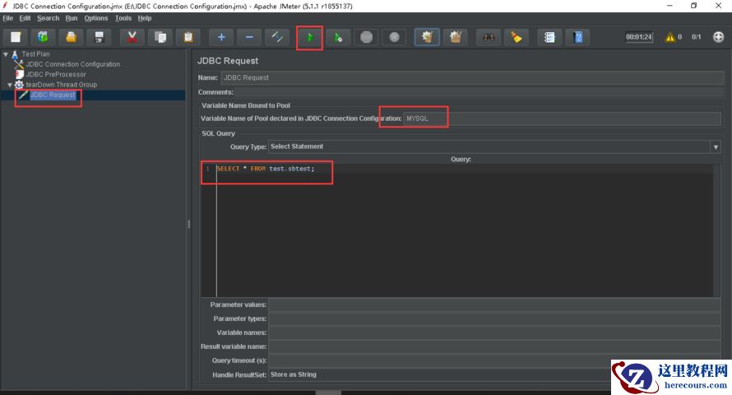Collapse the Test Plan tree node
This screenshot has width=732, height=395.
pos(6,54)
